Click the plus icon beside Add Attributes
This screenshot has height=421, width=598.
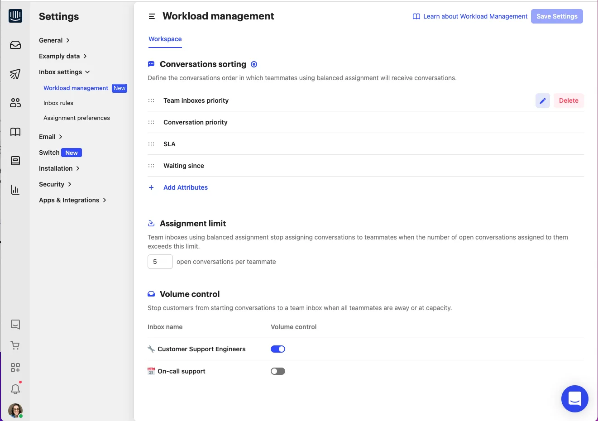point(151,187)
